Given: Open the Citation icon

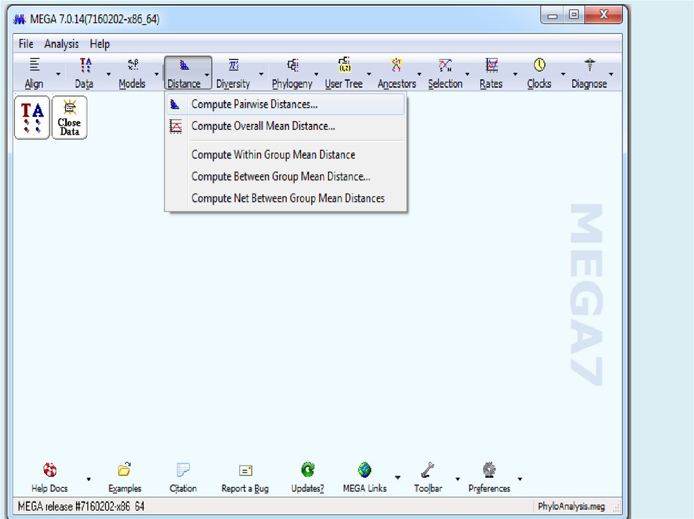Looking at the screenshot, I should click(x=183, y=470).
